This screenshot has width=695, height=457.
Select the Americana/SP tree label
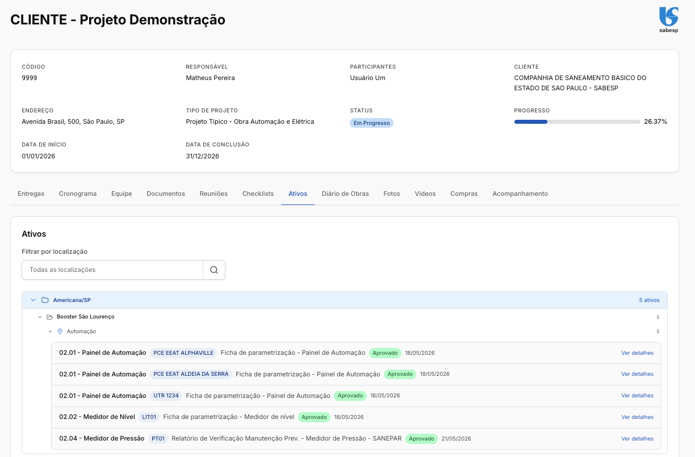click(x=72, y=300)
